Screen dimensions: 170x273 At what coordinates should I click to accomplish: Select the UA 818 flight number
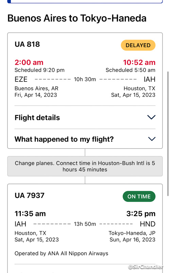27,44
